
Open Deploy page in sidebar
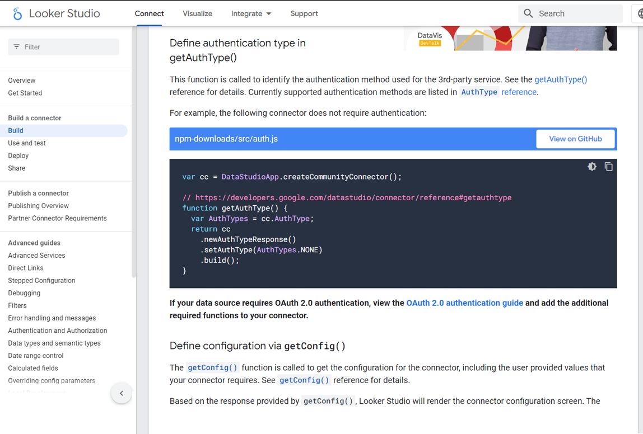[18, 155]
